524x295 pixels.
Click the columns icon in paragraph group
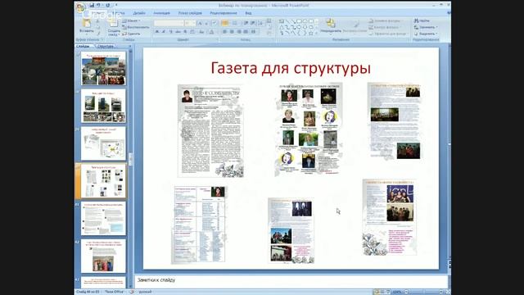pyautogui.click(x=253, y=32)
